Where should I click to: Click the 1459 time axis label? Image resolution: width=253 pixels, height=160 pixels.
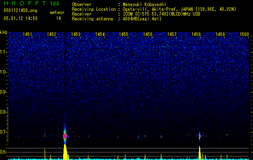point(220,34)
